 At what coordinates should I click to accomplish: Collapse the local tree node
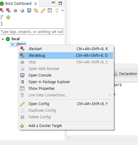tap(3, 39)
